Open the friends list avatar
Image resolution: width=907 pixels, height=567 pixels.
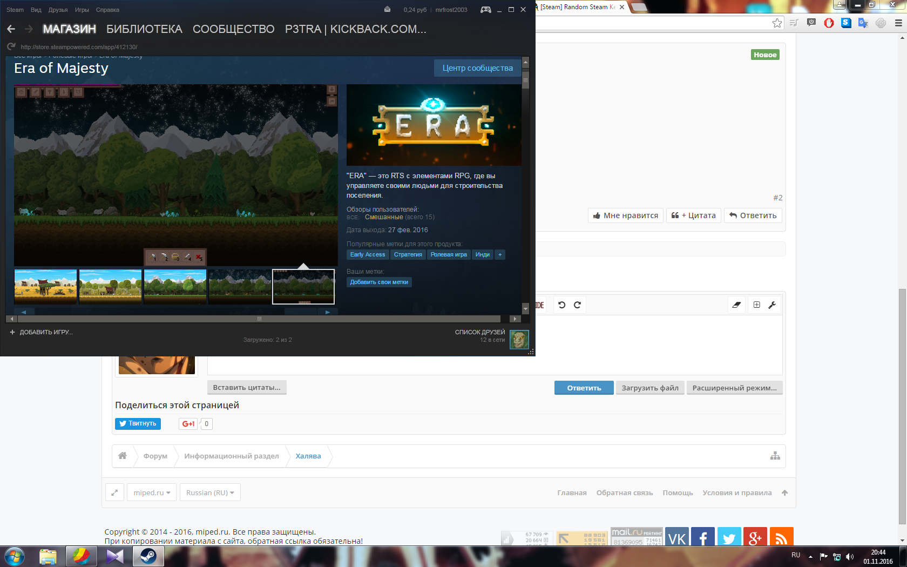[x=519, y=340]
